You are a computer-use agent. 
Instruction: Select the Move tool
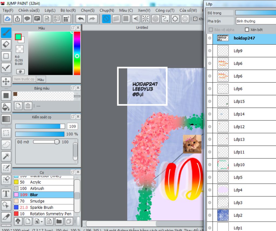pos(6,81)
